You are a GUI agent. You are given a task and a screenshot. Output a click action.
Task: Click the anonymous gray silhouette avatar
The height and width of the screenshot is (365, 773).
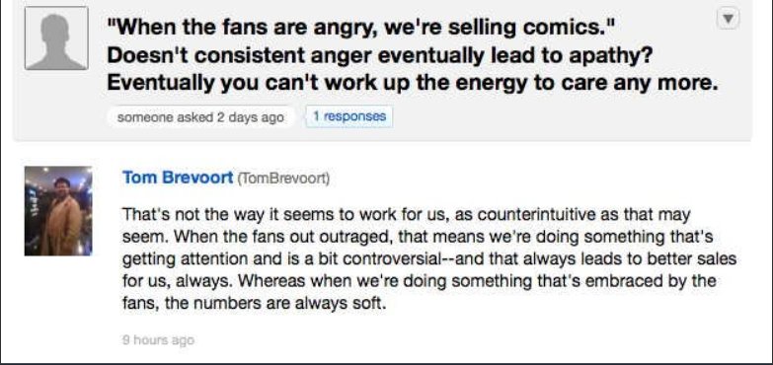pos(56,37)
